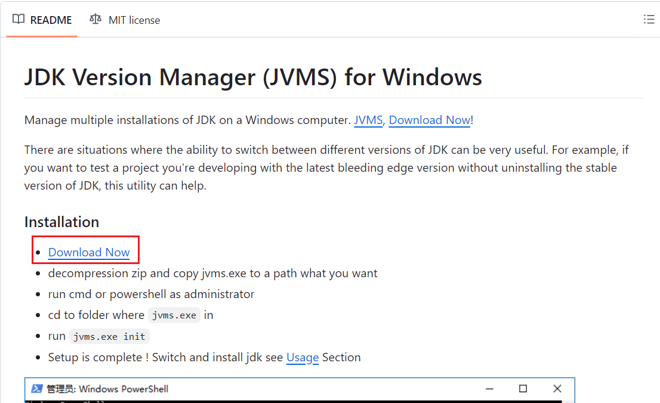Close the Windows PowerShell window

(x=557, y=389)
